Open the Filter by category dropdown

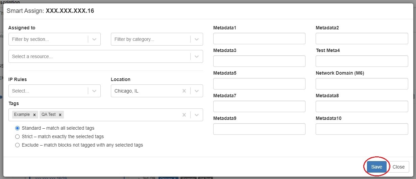(197, 39)
